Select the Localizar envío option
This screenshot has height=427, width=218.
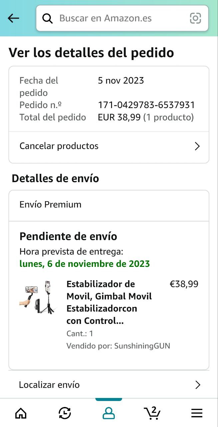tap(49, 385)
